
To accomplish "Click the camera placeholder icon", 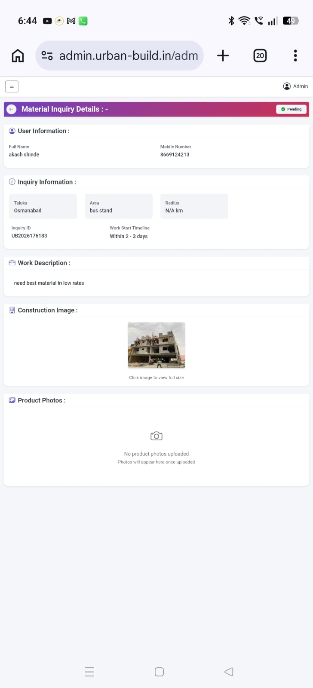I will pos(156,436).
